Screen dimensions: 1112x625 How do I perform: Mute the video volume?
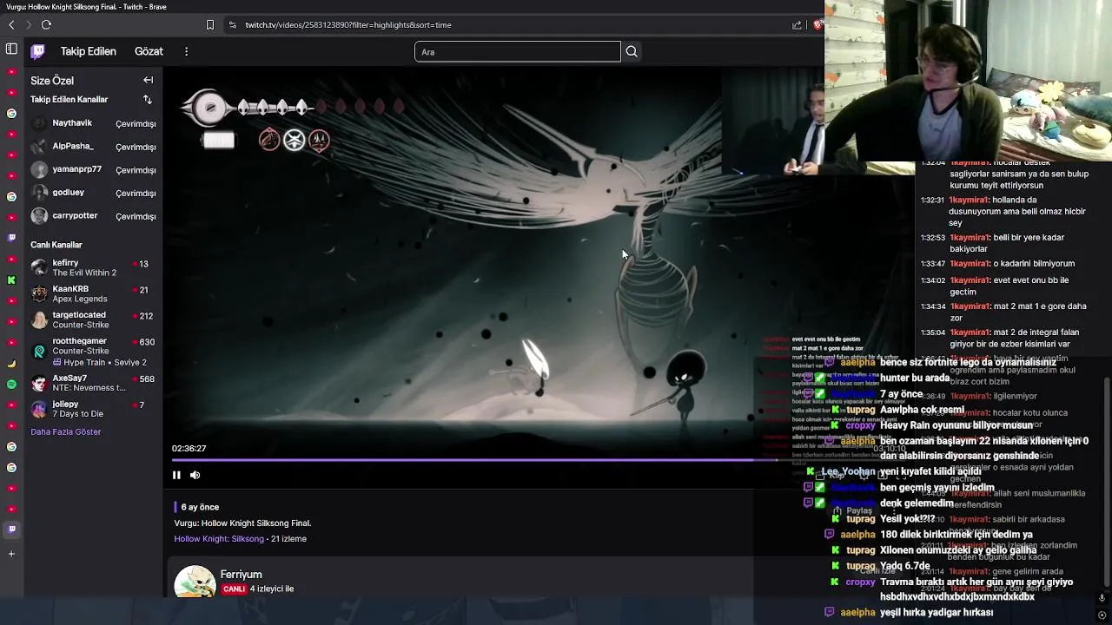coord(195,475)
